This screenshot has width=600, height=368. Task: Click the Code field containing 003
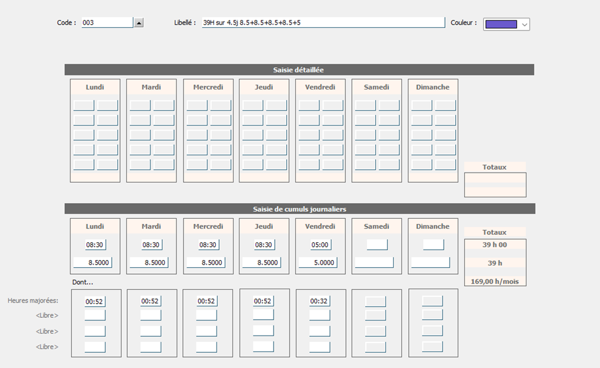click(x=107, y=23)
